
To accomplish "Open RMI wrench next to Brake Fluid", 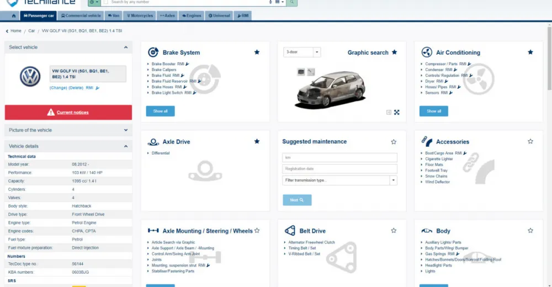I will pyautogui.click(x=182, y=76).
